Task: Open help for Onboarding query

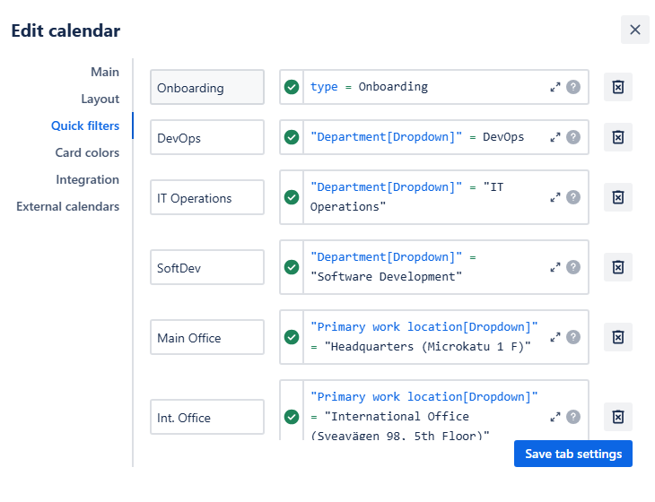Action: [x=573, y=87]
